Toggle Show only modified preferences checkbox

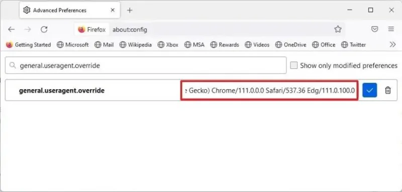tap(294, 66)
